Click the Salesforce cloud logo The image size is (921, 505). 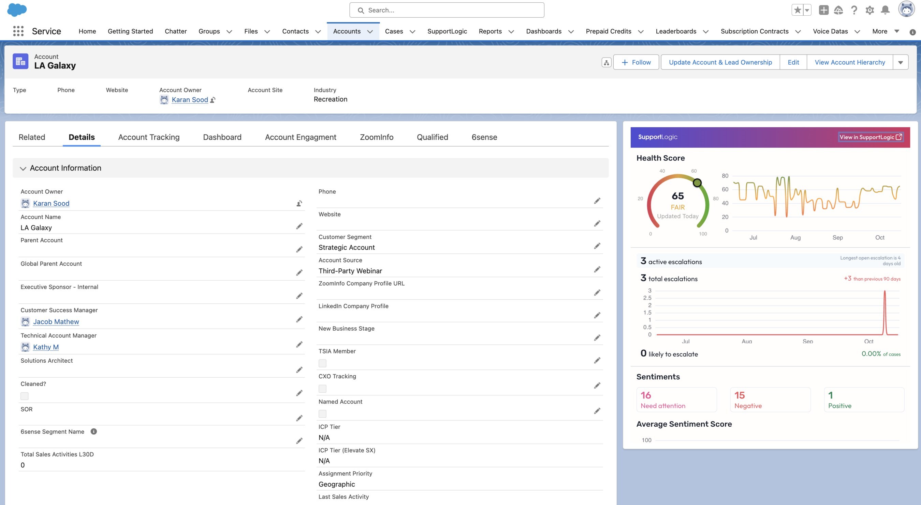(x=17, y=10)
